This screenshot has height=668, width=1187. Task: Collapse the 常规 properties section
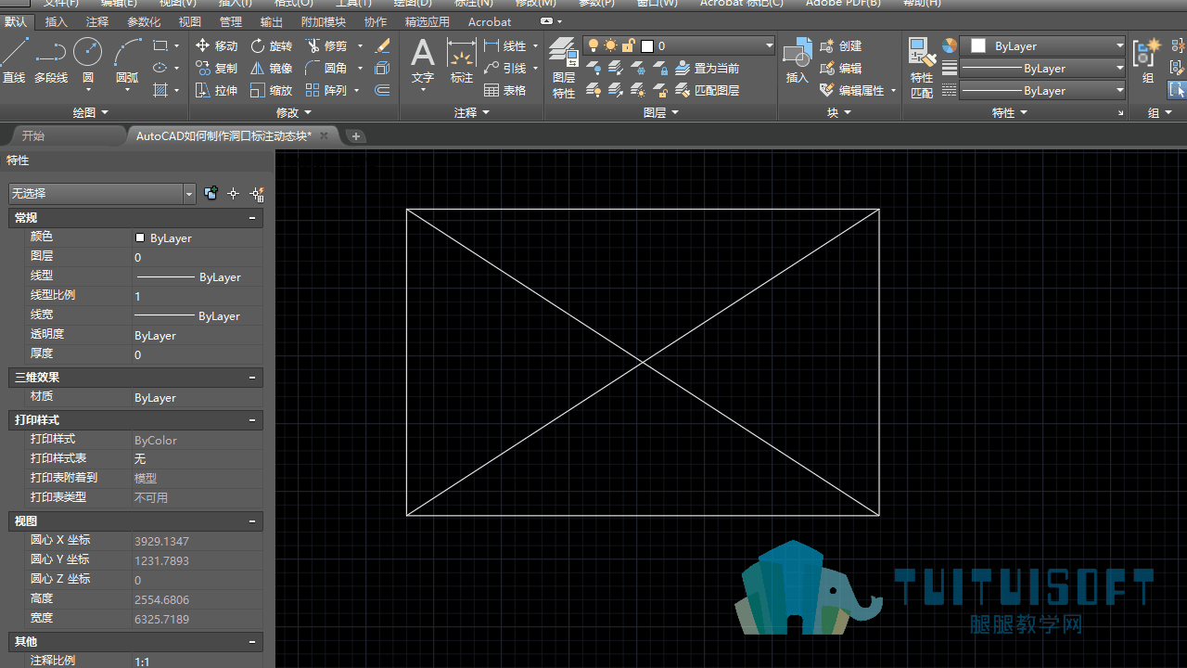pos(252,218)
